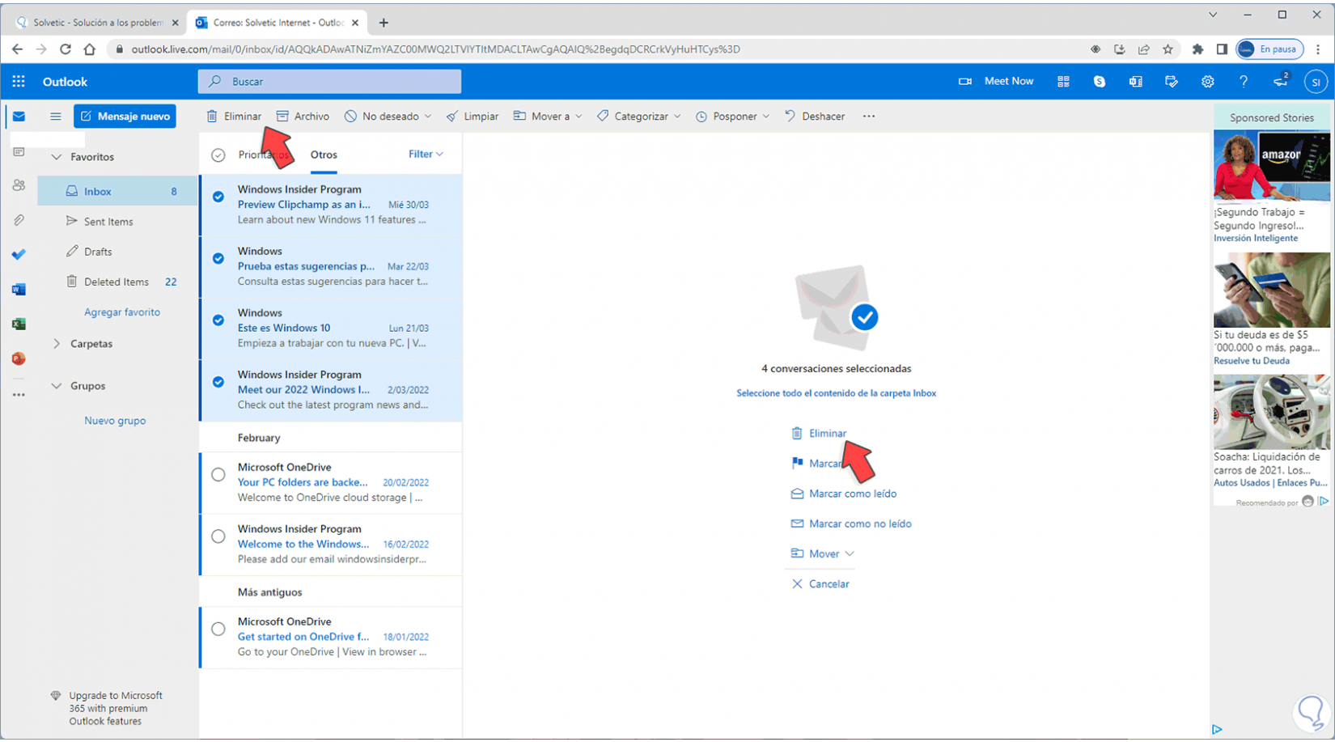
Task: Click Eliminar in the reading pane
Action: (819, 434)
